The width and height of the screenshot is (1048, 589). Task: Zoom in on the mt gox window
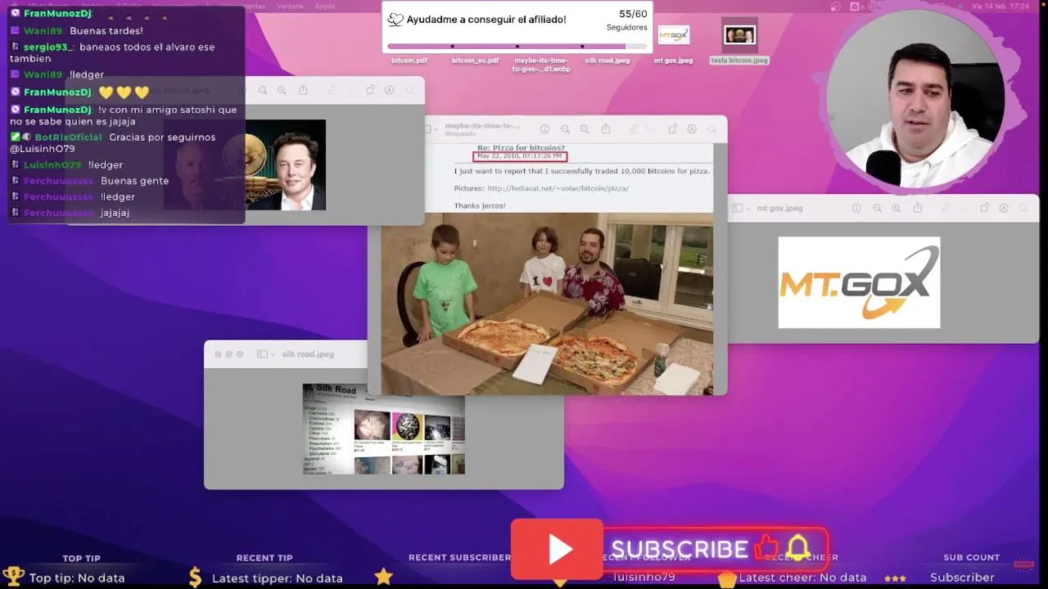(897, 208)
